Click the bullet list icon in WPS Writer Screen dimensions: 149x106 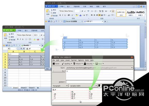click(92, 11)
